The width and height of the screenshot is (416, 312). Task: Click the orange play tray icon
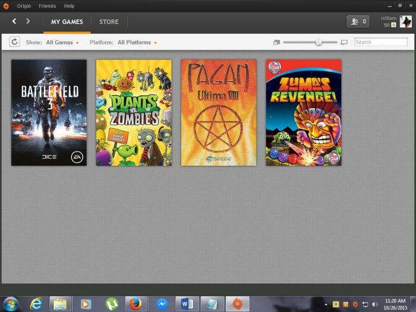click(x=346, y=304)
